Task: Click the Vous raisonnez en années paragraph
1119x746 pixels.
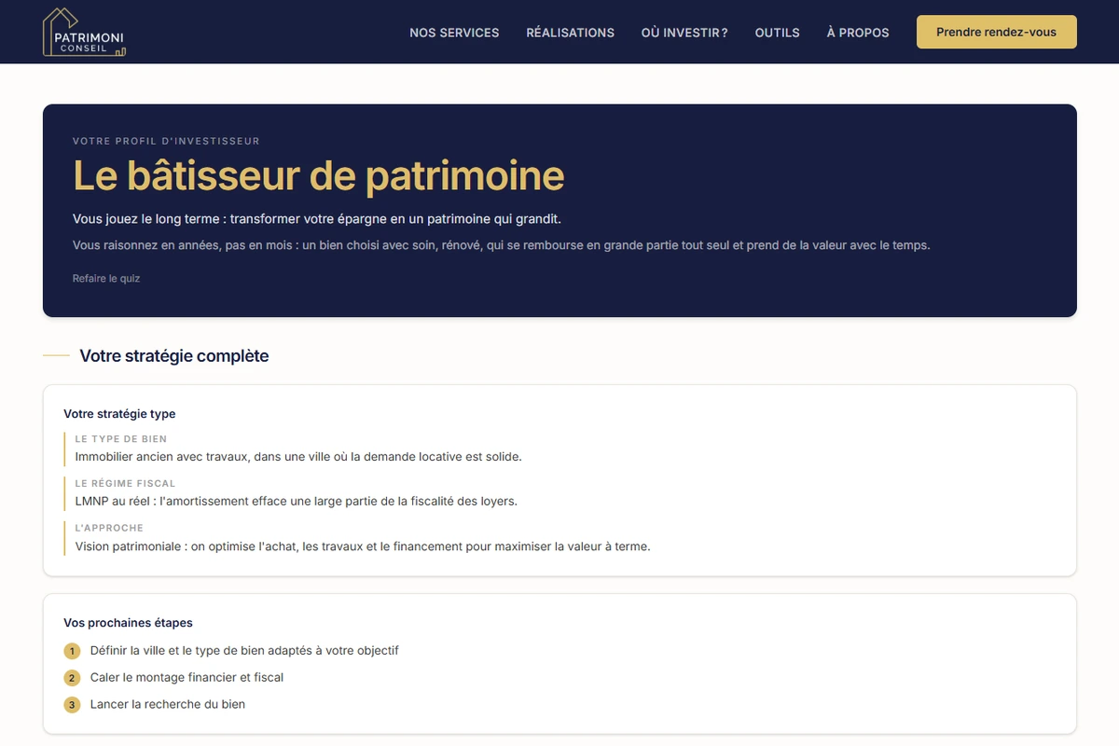Action: (502, 245)
